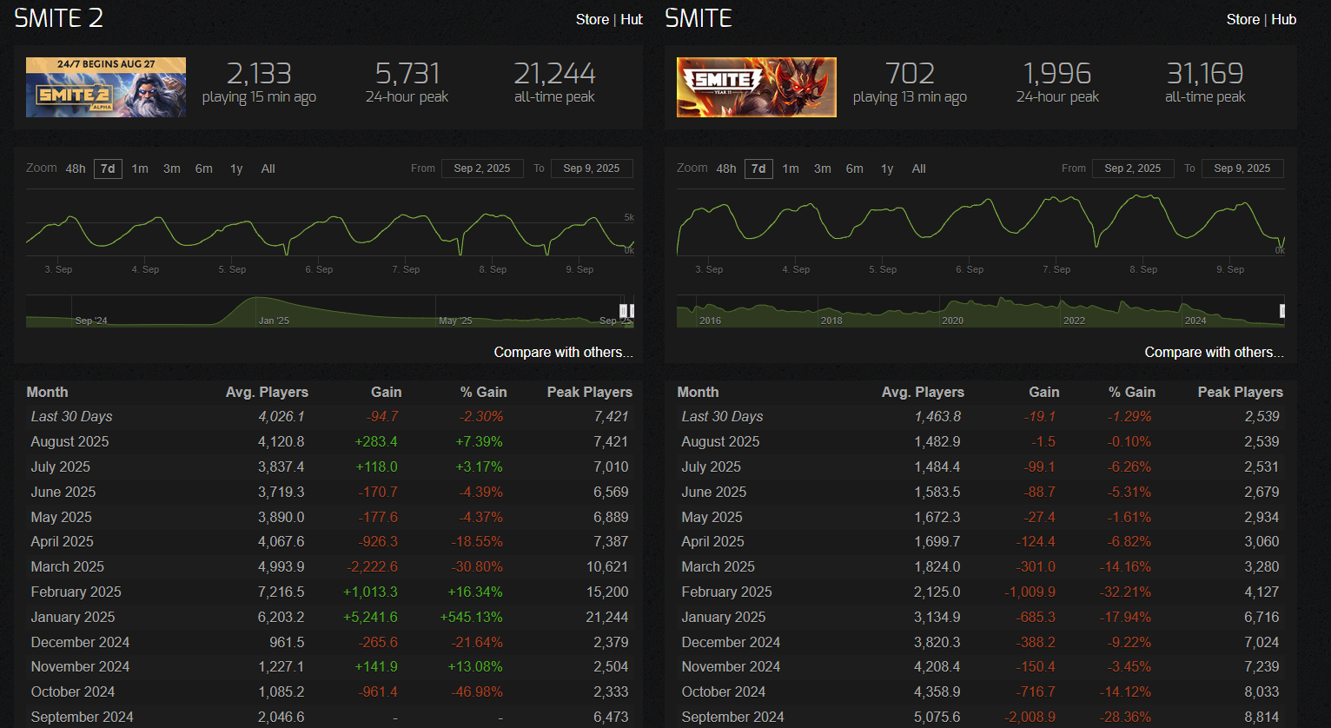Open Store link in SMITE panel
The width and height of the screenshot is (1331, 728).
point(1242,19)
